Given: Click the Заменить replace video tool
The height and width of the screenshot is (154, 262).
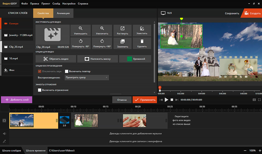Looking at the screenshot, I should click(122, 43).
